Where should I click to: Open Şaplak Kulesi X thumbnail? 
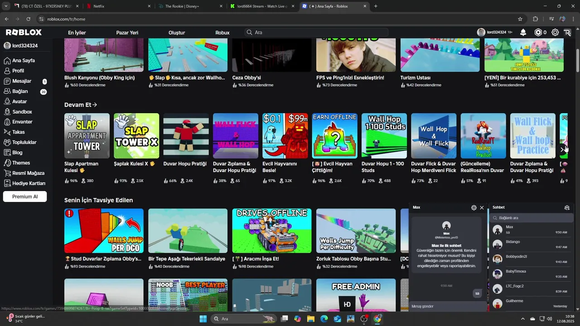136,136
